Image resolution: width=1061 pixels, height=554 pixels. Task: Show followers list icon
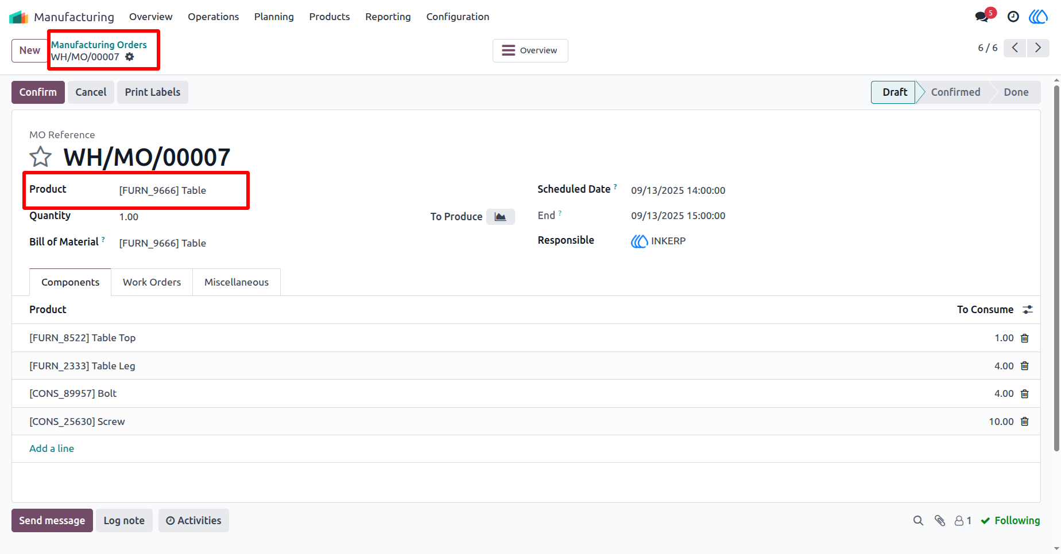click(x=963, y=521)
